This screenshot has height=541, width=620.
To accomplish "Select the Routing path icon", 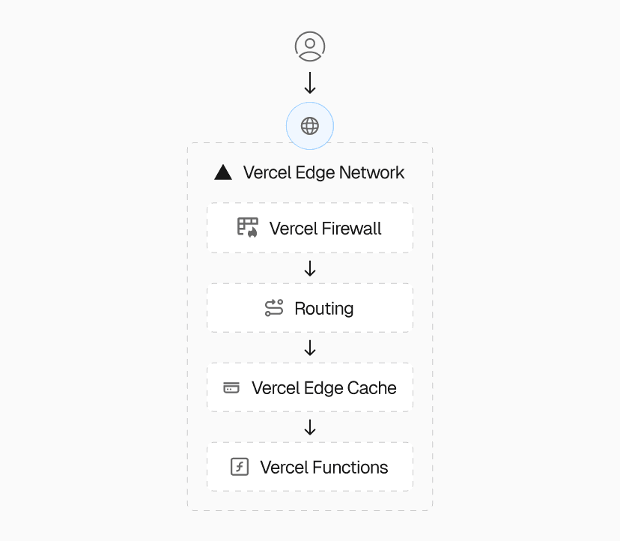I will pos(274,308).
